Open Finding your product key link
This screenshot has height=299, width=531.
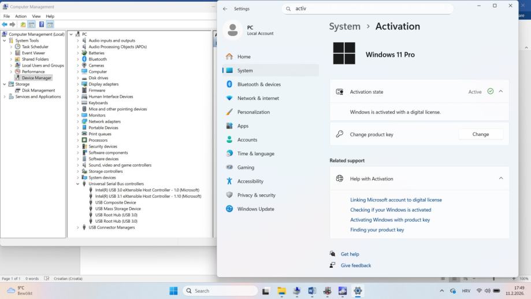(377, 230)
